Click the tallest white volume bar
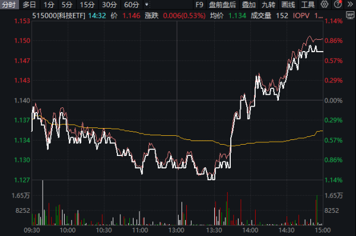 pyautogui.click(x=43, y=203)
